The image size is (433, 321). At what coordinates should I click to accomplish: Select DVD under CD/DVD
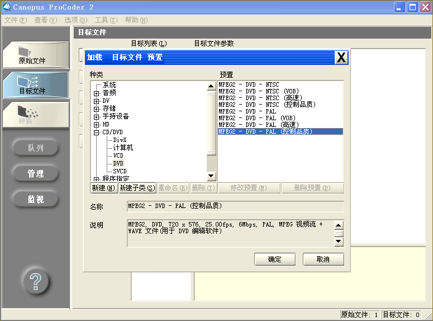click(118, 163)
